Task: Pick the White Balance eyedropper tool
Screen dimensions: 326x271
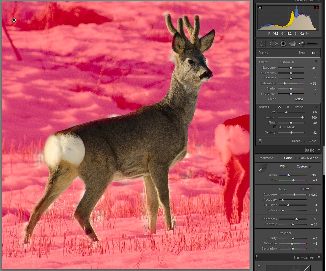Action: (x=262, y=168)
